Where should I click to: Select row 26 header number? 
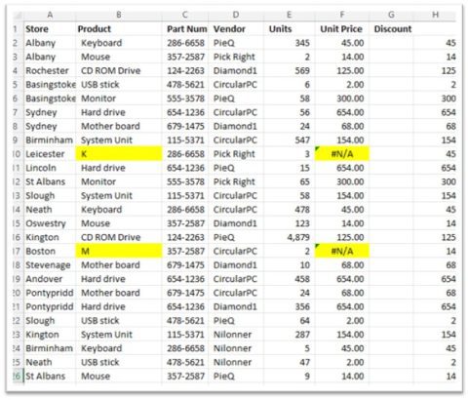pos(17,376)
